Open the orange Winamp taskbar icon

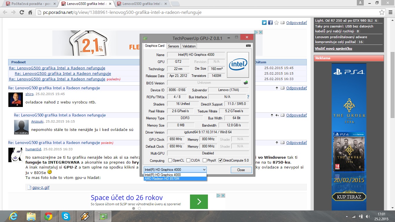(x=85, y=216)
